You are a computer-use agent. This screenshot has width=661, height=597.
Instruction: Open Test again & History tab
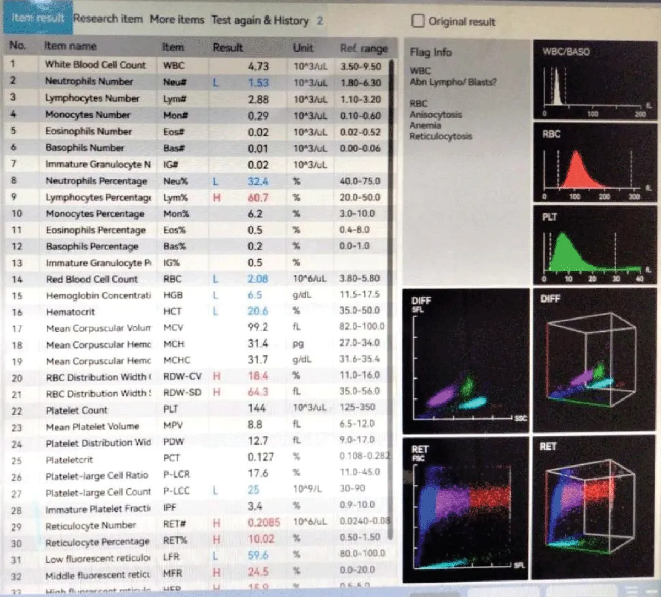point(260,20)
